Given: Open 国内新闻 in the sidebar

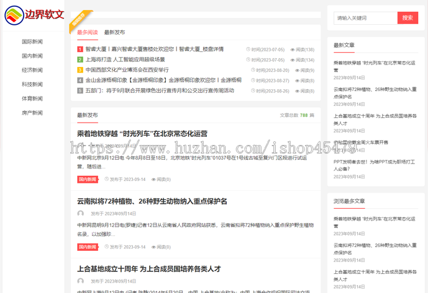Looking at the screenshot, I should pyautogui.click(x=32, y=56).
